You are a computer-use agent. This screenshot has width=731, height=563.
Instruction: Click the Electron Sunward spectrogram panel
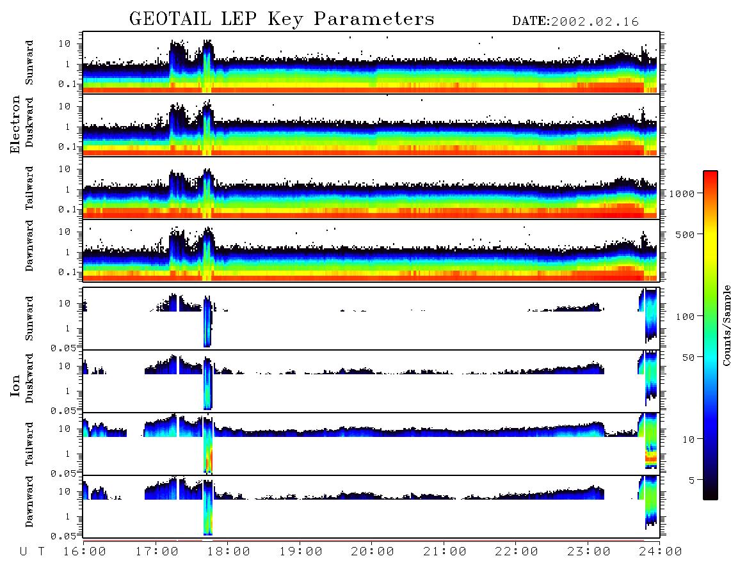371,63
